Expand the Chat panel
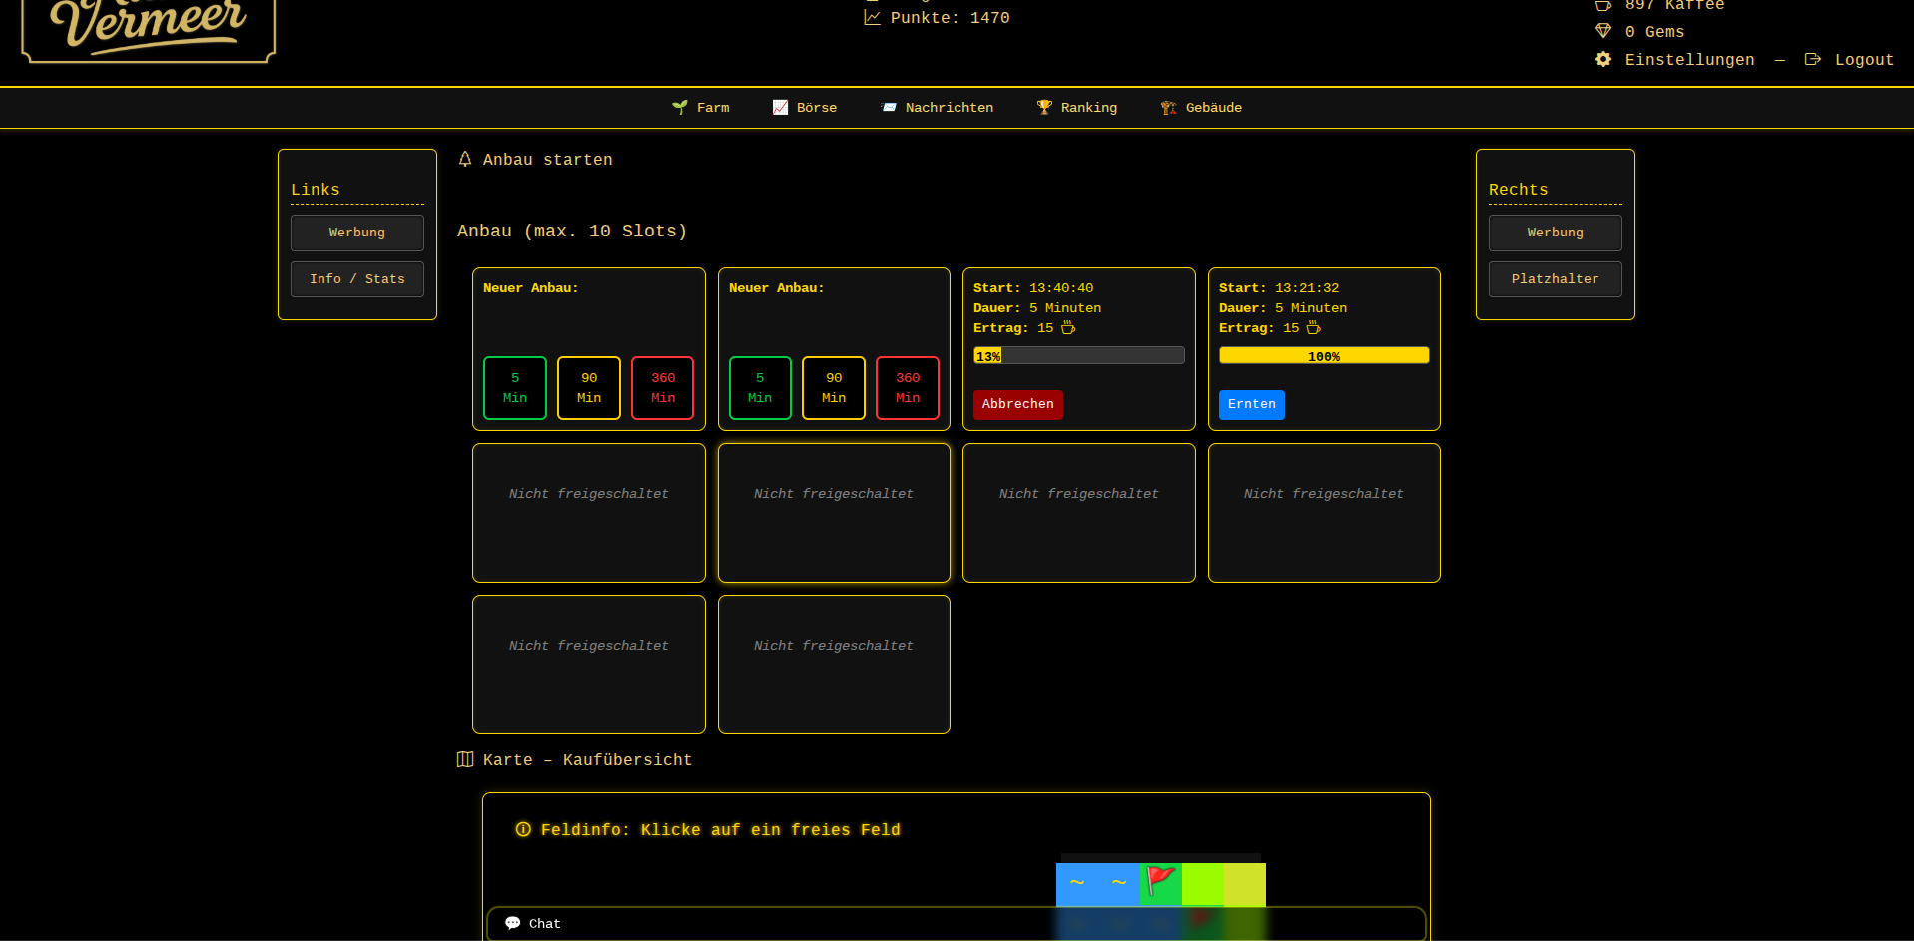 (545, 923)
